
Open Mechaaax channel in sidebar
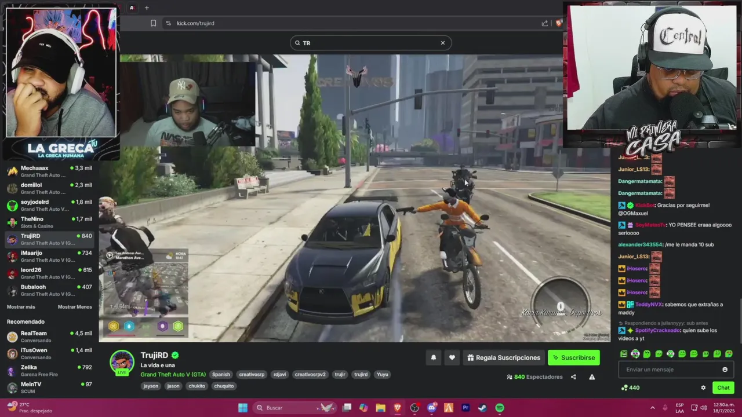49,171
